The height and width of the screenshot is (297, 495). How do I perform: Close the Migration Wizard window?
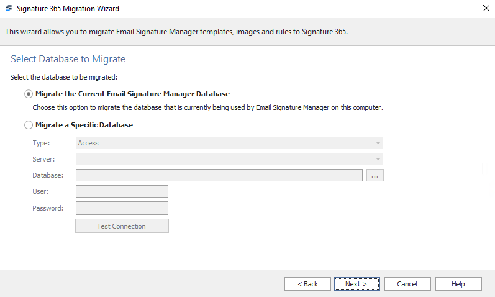(486, 8)
